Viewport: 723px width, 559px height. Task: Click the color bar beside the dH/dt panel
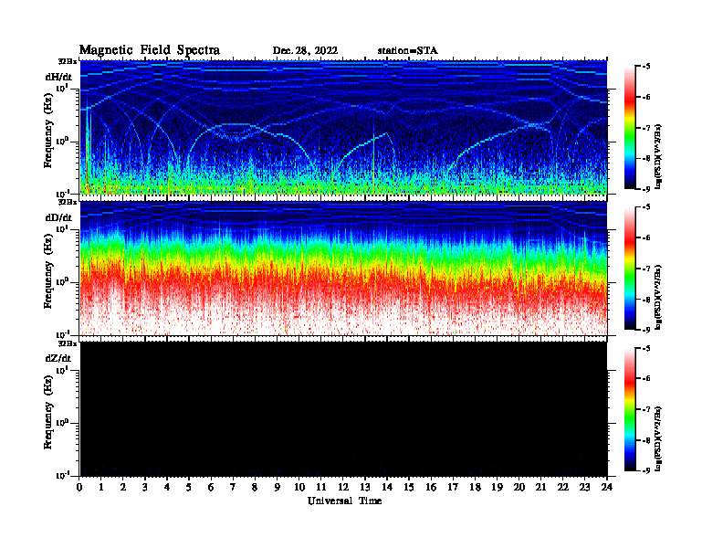click(x=630, y=128)
